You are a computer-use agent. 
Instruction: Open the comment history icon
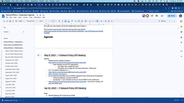point(157,16)
